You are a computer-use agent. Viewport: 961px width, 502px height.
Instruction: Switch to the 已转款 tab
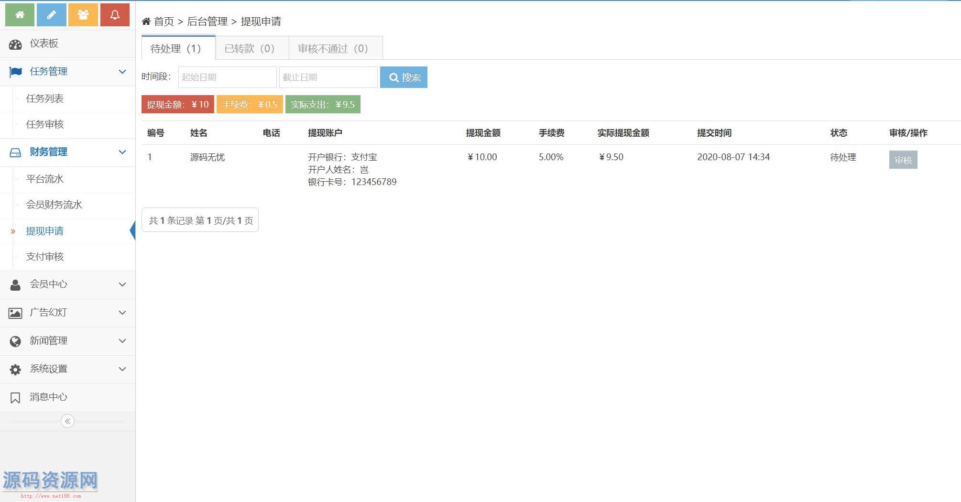click(x=250, y=48)
